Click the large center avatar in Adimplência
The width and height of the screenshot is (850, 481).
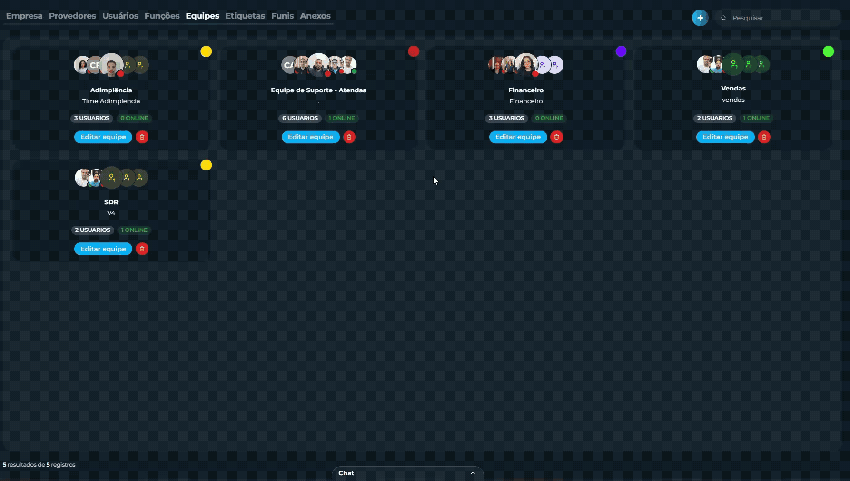tap(111, 65)
